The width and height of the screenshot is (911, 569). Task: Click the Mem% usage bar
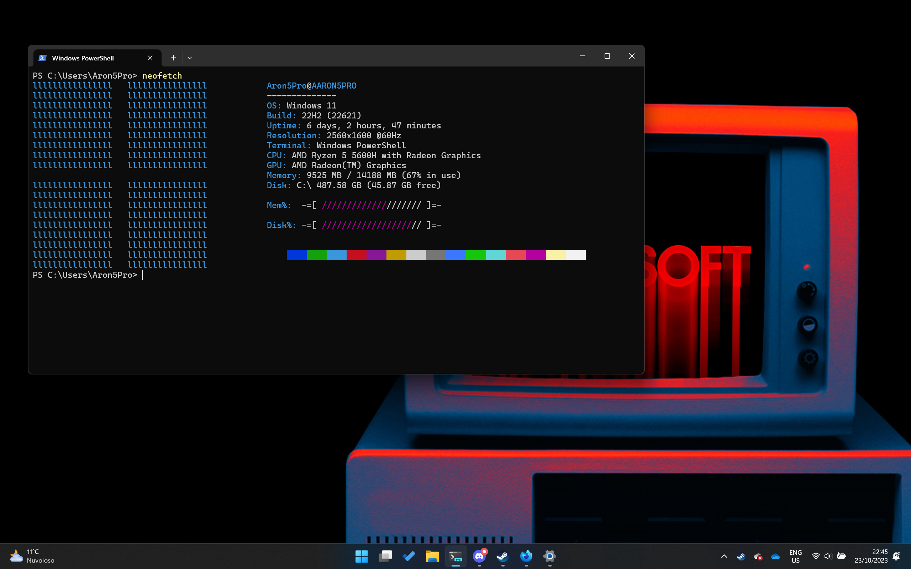(372, 206)
